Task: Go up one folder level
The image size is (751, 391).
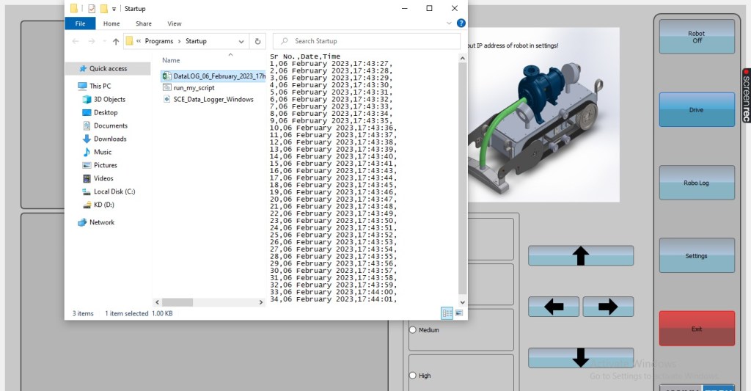Action: pyautogui.click(x=116, y=41)
